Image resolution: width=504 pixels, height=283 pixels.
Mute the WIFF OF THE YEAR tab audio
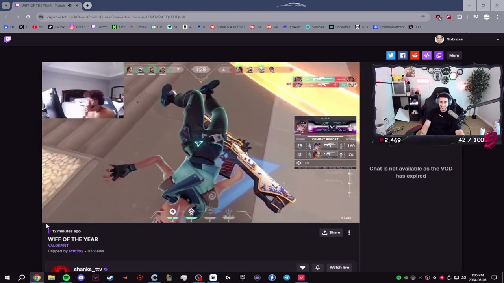pyautogui.click(x=70, y=6)
